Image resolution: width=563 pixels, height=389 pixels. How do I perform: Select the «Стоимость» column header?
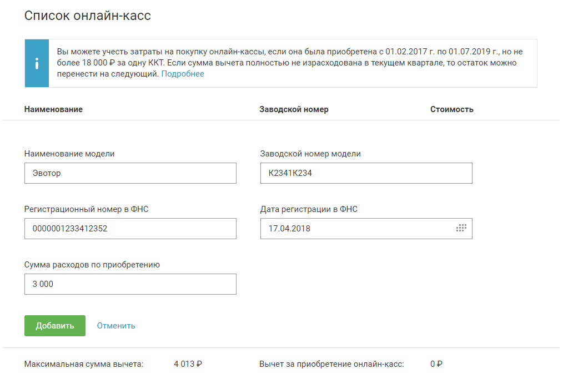(x=451, y=109)
